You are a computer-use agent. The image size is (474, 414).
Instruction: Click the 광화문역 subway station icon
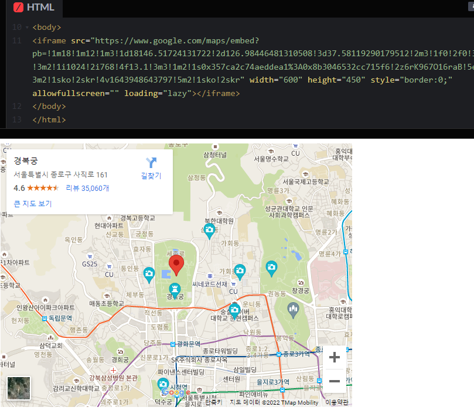pos(173,344)
